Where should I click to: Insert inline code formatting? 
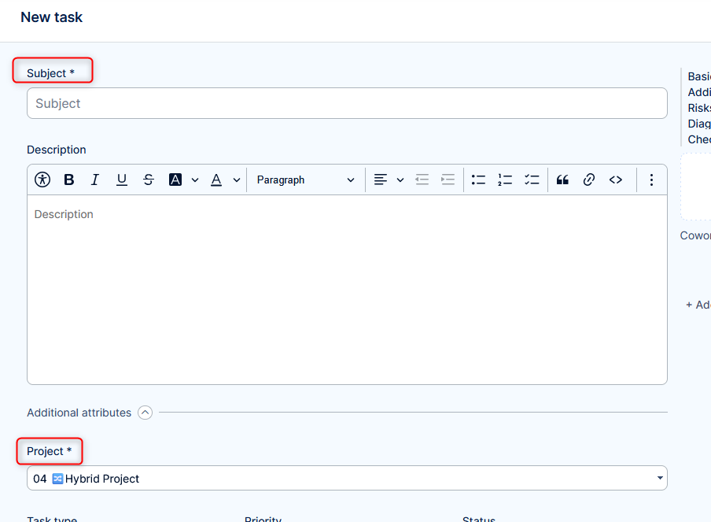(x=616, y=180)
